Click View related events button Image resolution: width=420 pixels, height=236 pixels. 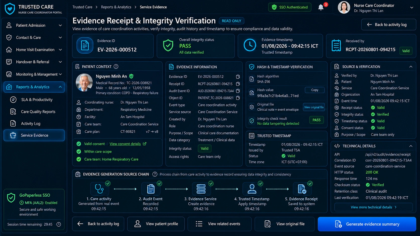click(x=220, y=224)
